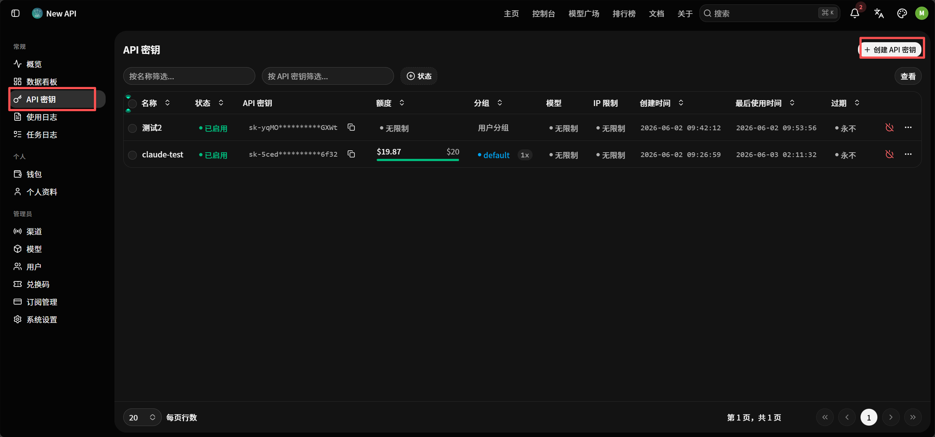Click the claude-test key name
The width and height of the screenshot is (935, 437).
click(162, 154)
